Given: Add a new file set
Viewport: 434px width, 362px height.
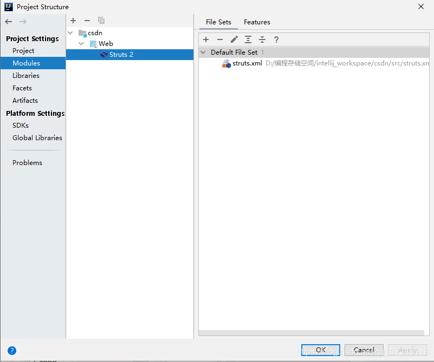Looking at the screenshot, I should pyautogui.click(x=206, y=40).
